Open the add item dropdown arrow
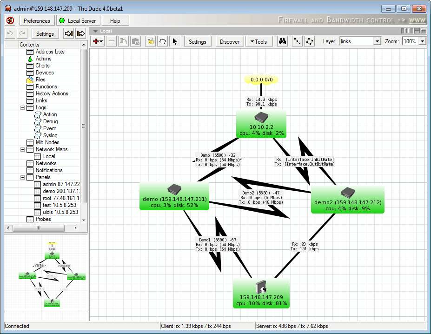This screenshot has width=431, height=334. (x=101, y=41)
